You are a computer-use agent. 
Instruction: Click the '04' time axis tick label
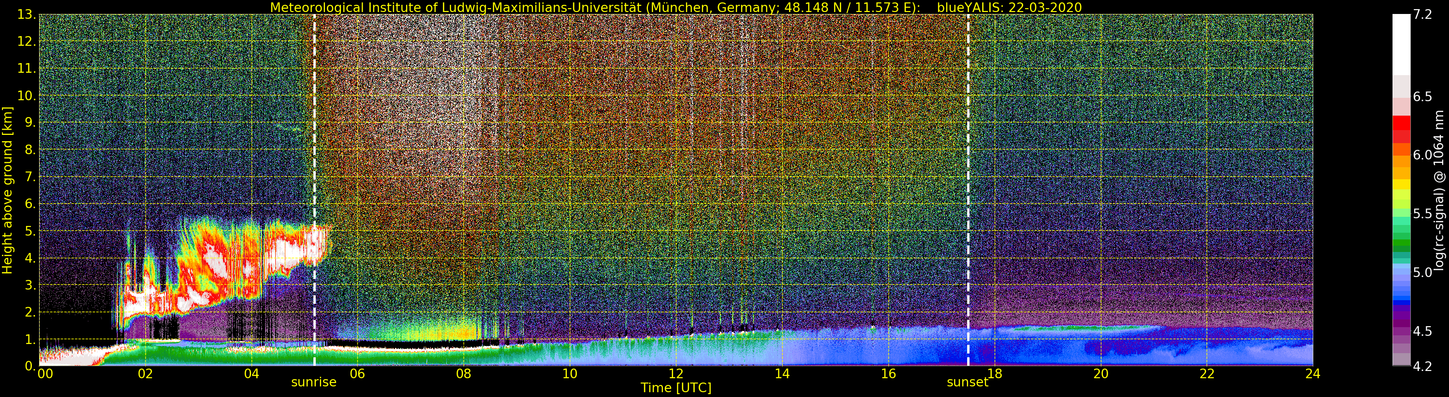(252, 374)
